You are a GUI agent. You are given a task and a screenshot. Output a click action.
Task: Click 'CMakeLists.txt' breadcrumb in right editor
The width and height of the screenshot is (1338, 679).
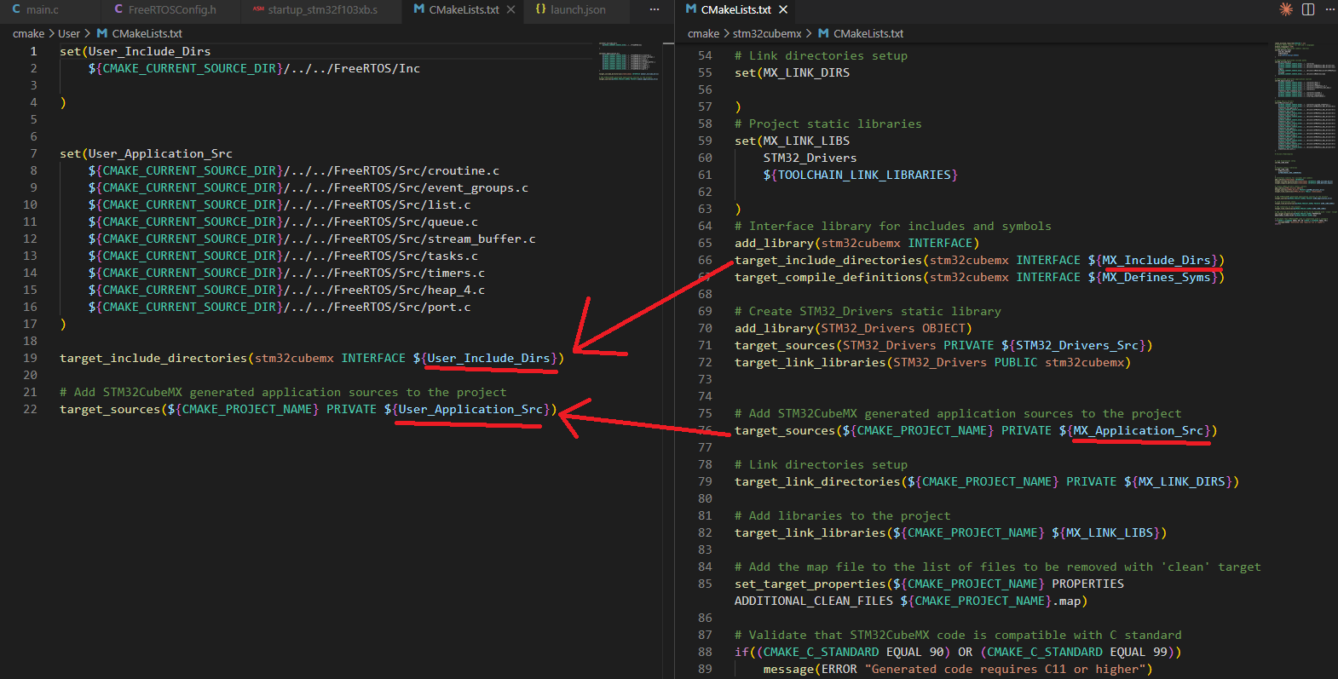868,33
